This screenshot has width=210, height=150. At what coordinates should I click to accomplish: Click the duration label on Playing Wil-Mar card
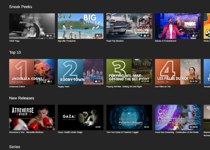(x=145, y=81)
